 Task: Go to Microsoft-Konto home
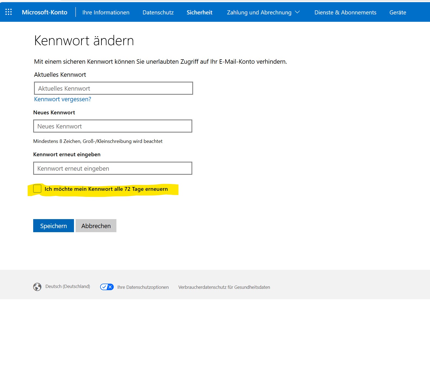point(45,12)
